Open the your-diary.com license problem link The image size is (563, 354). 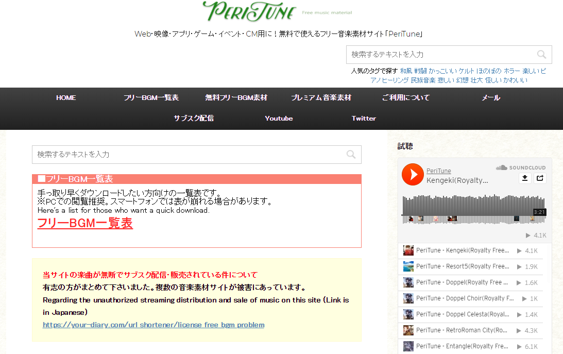153,325
